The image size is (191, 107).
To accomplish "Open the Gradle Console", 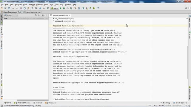I will pos(180,103).
